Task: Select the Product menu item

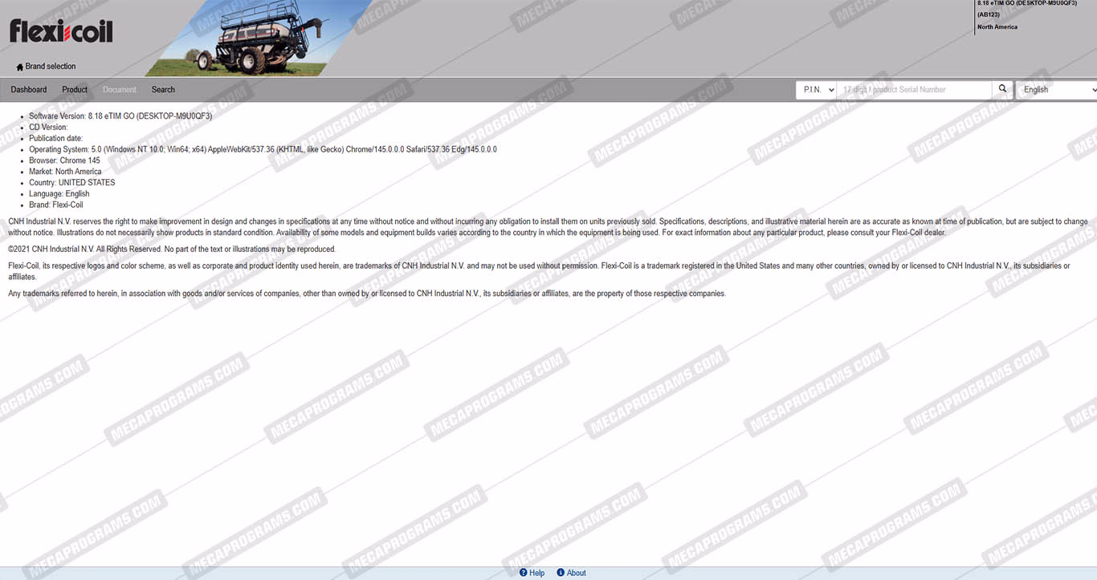Action: click(75, 90)
